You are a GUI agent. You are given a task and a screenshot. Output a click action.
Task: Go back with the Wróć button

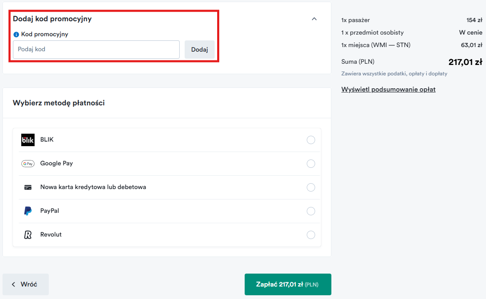coord(26,284)
